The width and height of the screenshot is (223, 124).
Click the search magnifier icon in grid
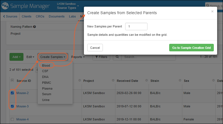pos(117,57)
